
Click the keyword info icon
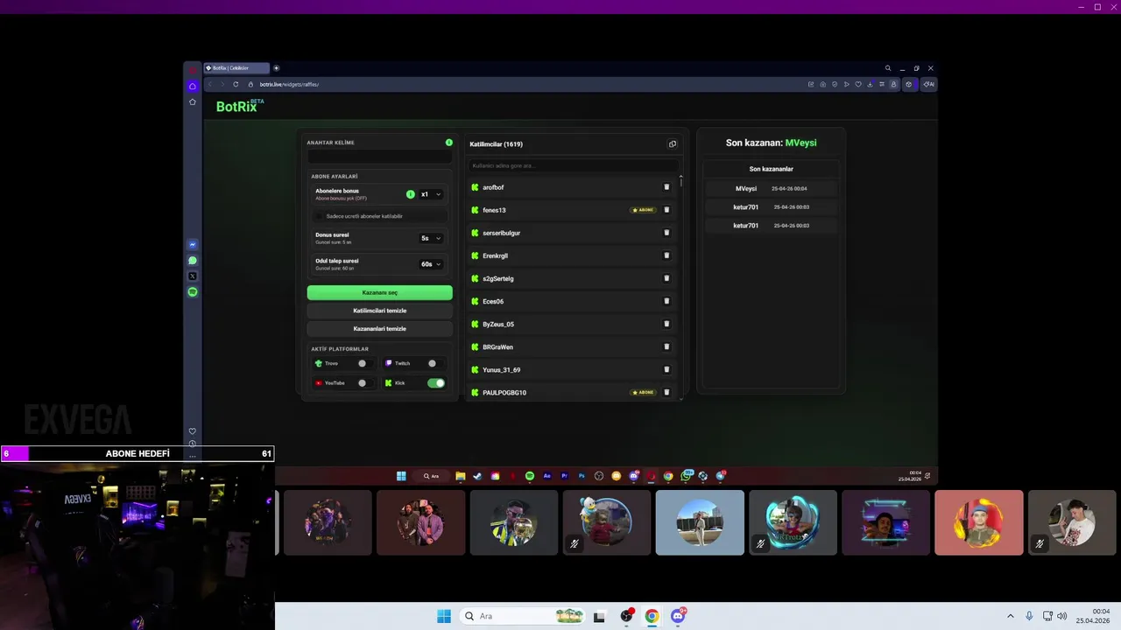pos(449,143)
